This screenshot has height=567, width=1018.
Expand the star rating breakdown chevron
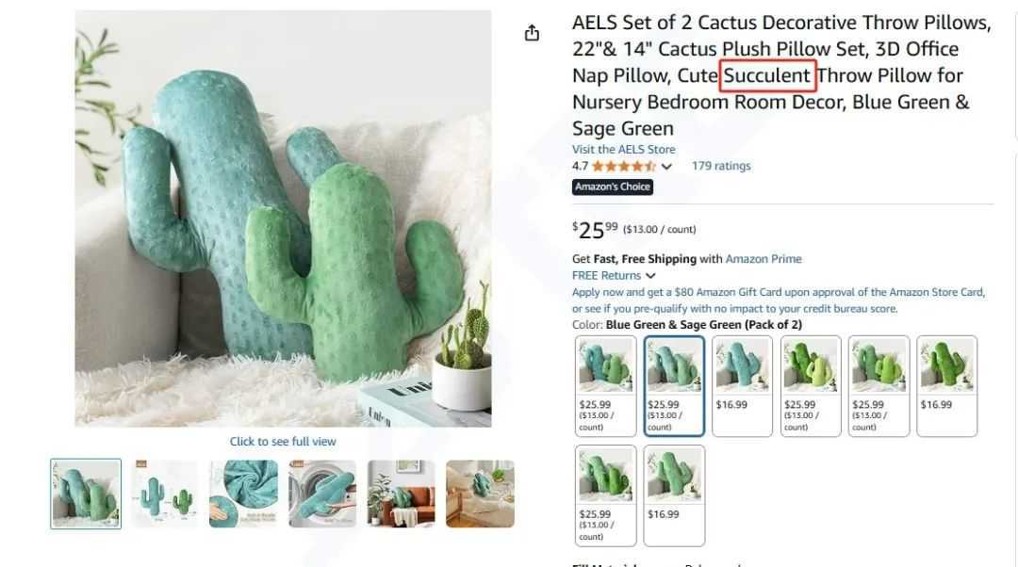pyautogui.click(x=666, y=167)
